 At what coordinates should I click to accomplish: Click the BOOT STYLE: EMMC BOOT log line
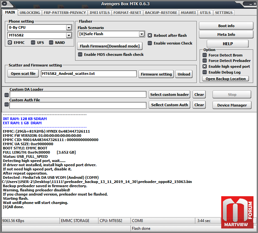click(25, 148)
